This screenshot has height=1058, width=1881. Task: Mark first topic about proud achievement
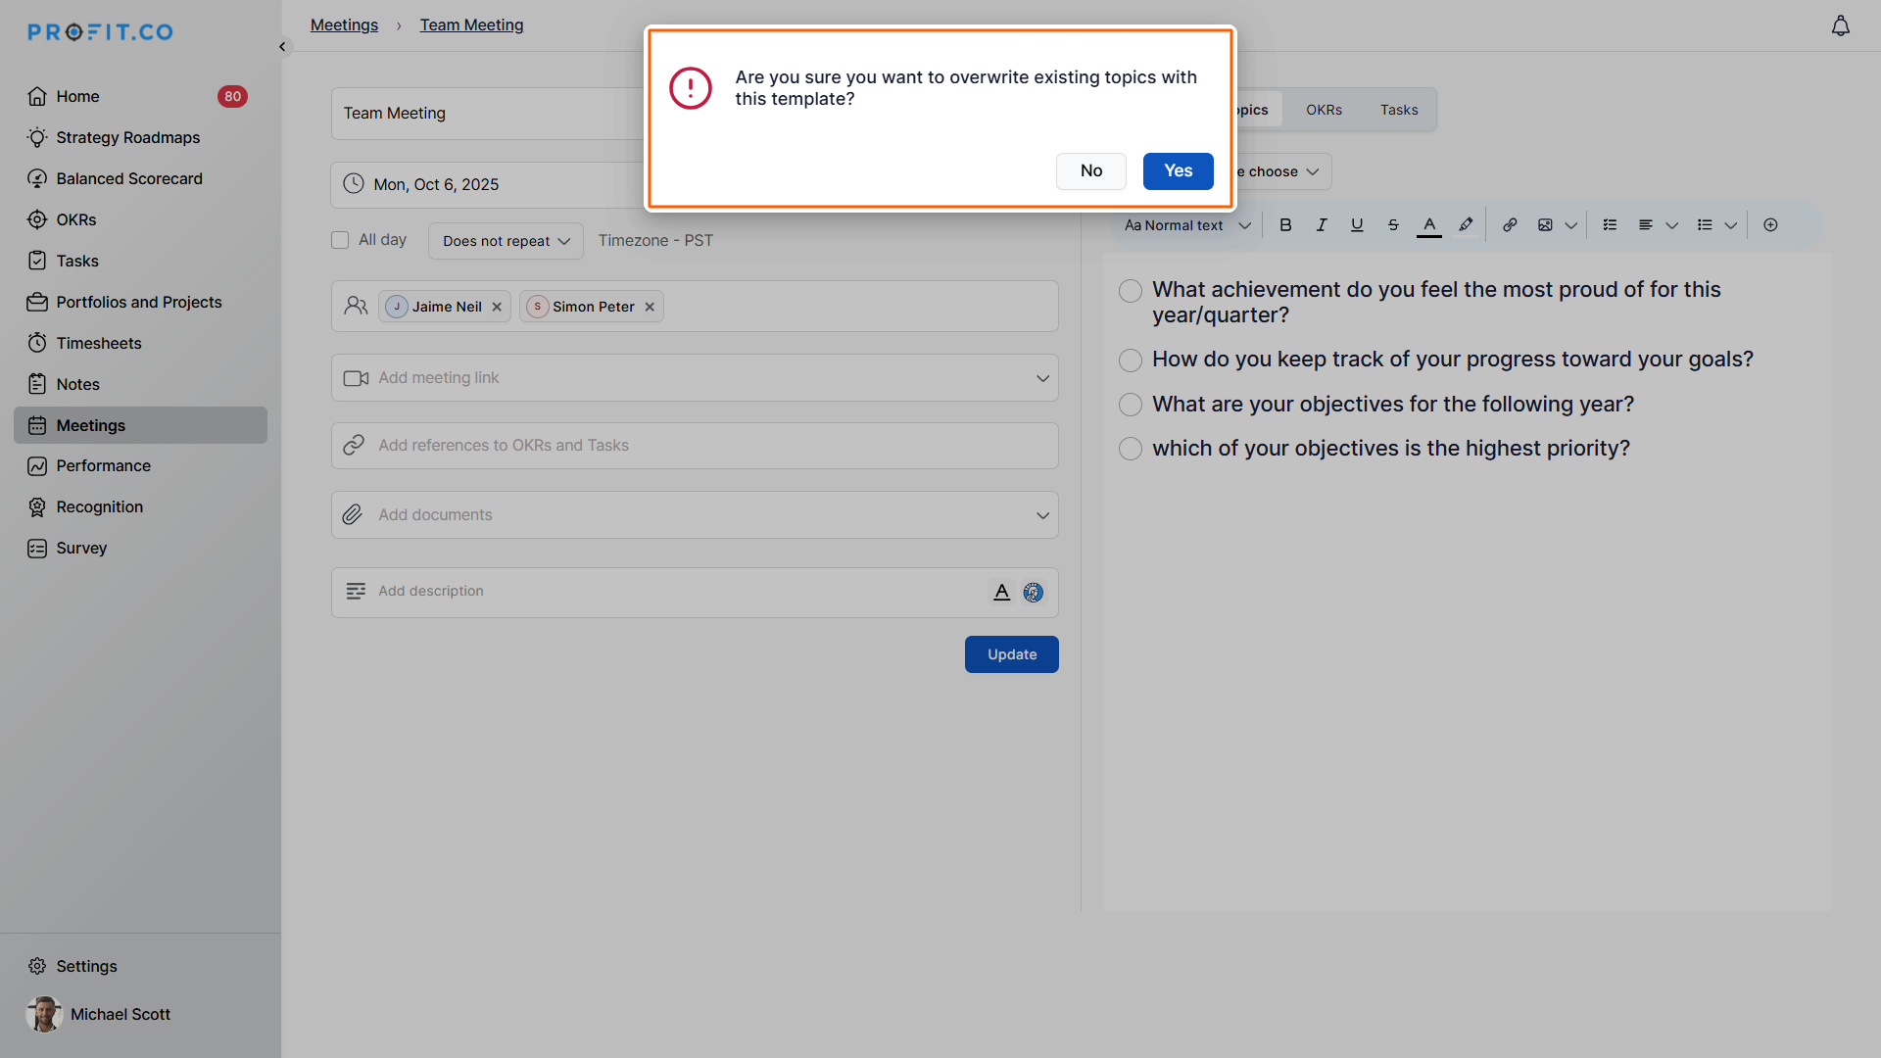[x=1131, y=291]
